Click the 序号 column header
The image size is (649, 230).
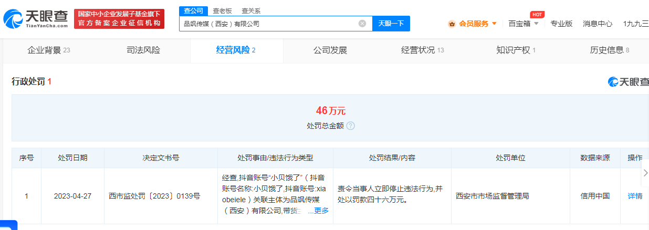coord(26,158)
